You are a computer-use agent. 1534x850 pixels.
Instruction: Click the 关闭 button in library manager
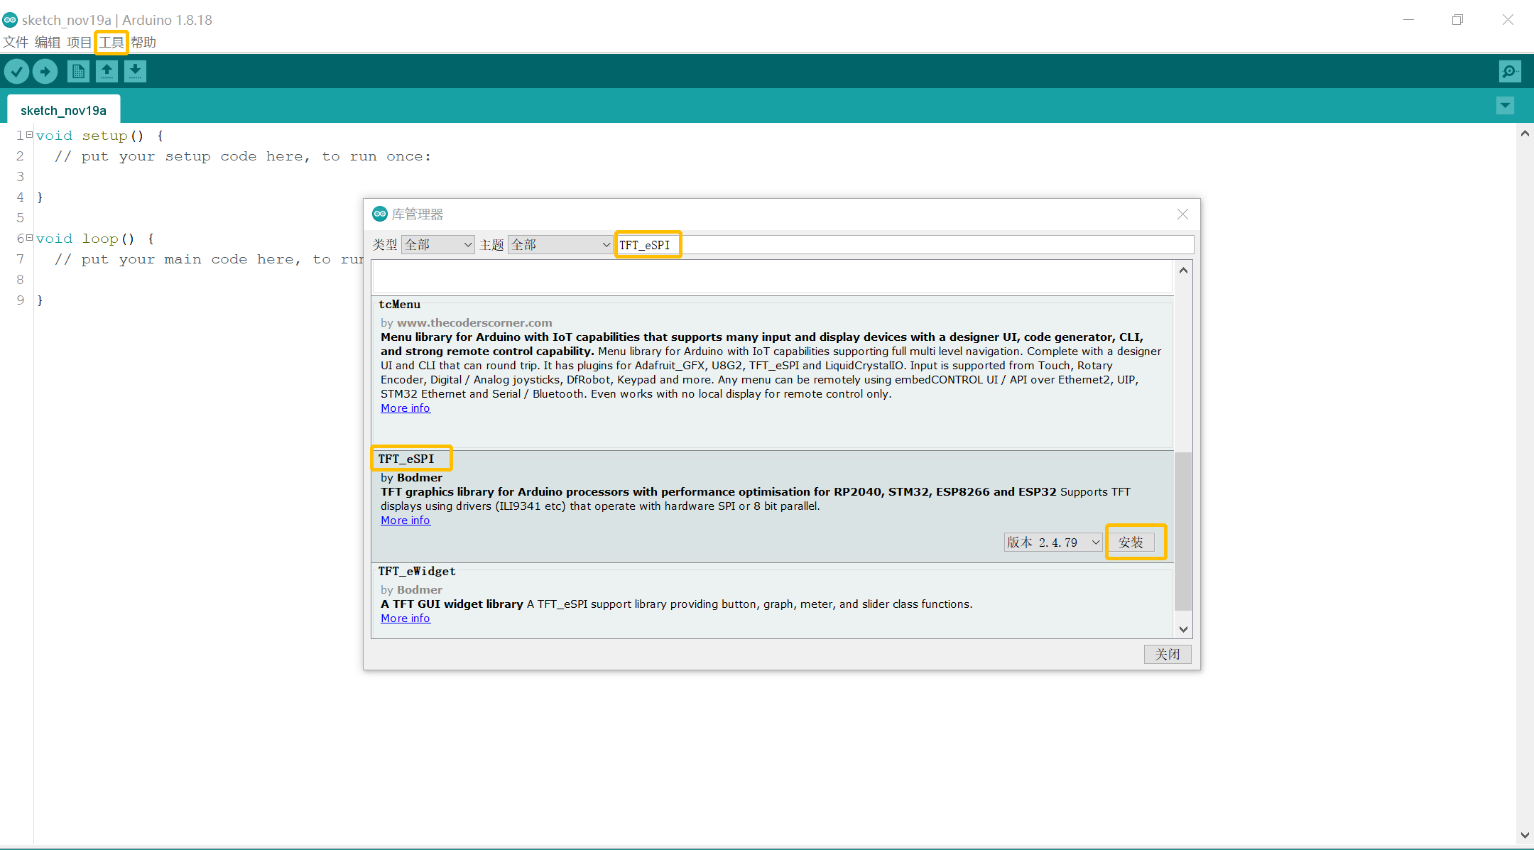coord(1167,654)
